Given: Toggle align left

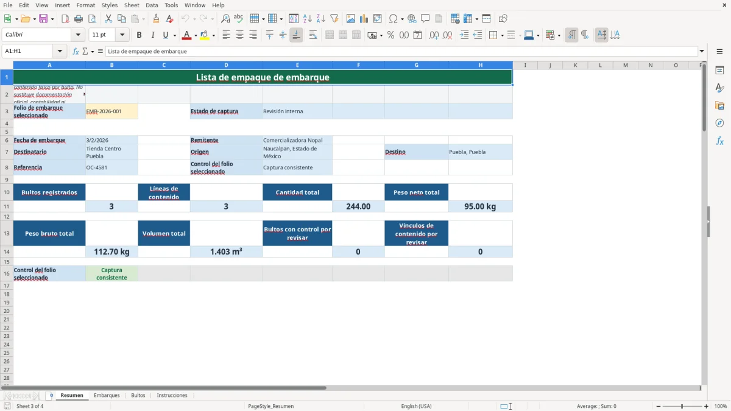Looking at the screenshot, I should (x=226, y=35).
